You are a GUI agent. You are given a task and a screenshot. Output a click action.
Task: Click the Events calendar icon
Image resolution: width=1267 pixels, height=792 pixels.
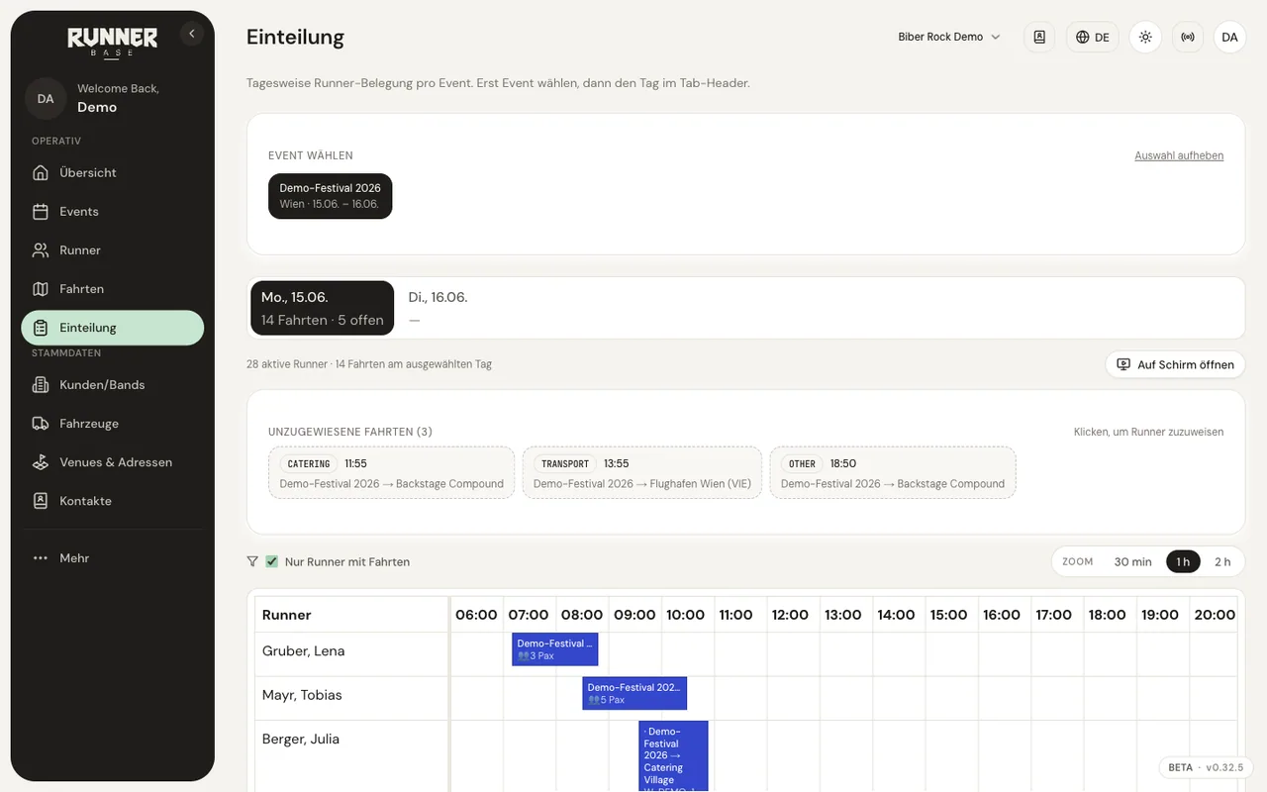click(41, 211)
